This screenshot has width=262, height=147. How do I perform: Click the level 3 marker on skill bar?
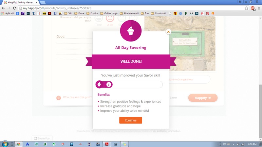pos(109,85)
